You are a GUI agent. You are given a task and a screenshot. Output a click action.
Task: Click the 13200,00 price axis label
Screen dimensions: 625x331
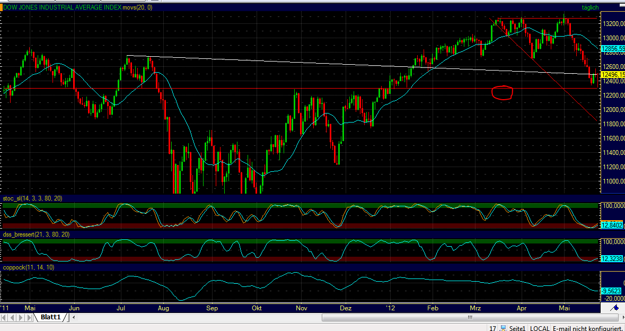coord(613,24)
